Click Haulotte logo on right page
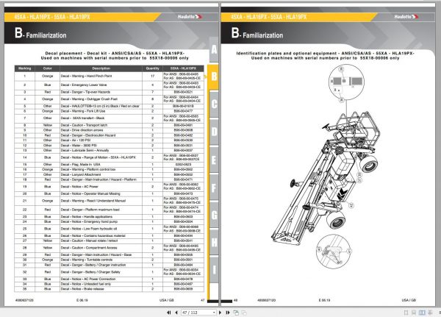441x317 pixels. pyautogui.click(x=406, y=17)
